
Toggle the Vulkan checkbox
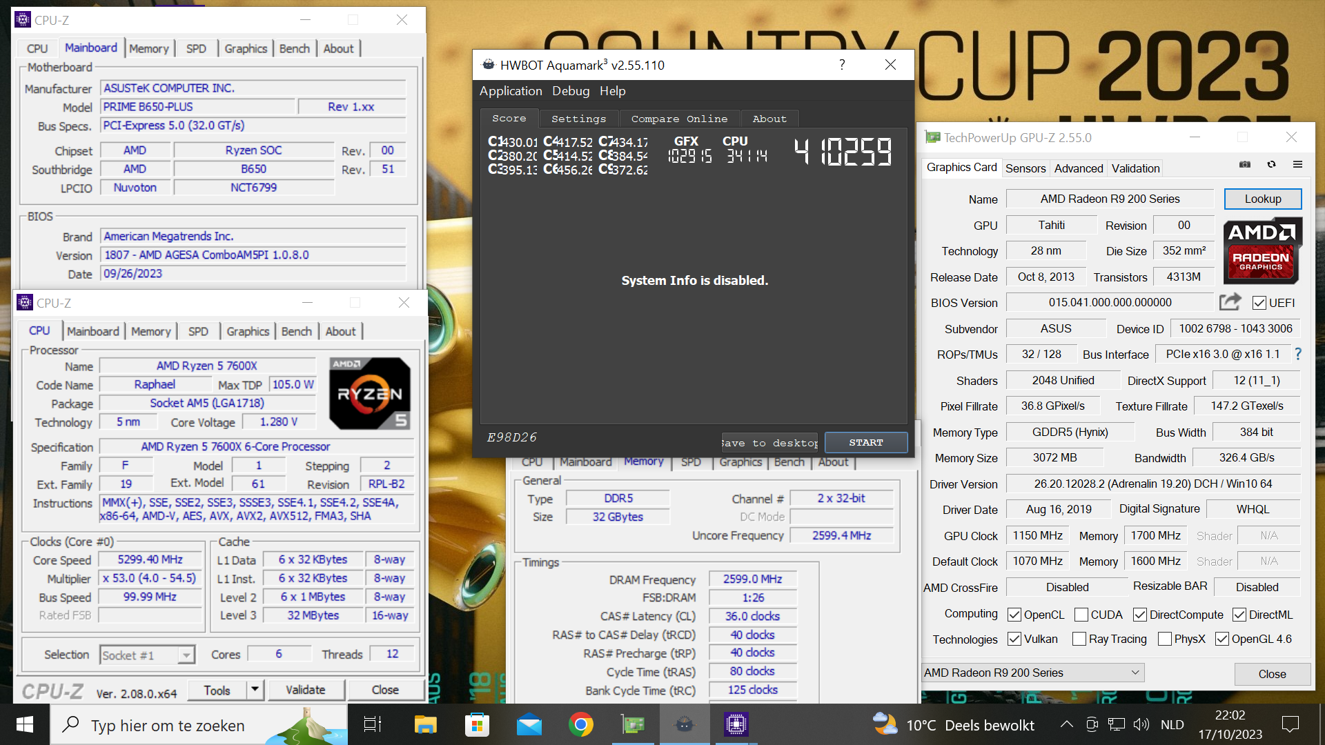pos(1014,639)
